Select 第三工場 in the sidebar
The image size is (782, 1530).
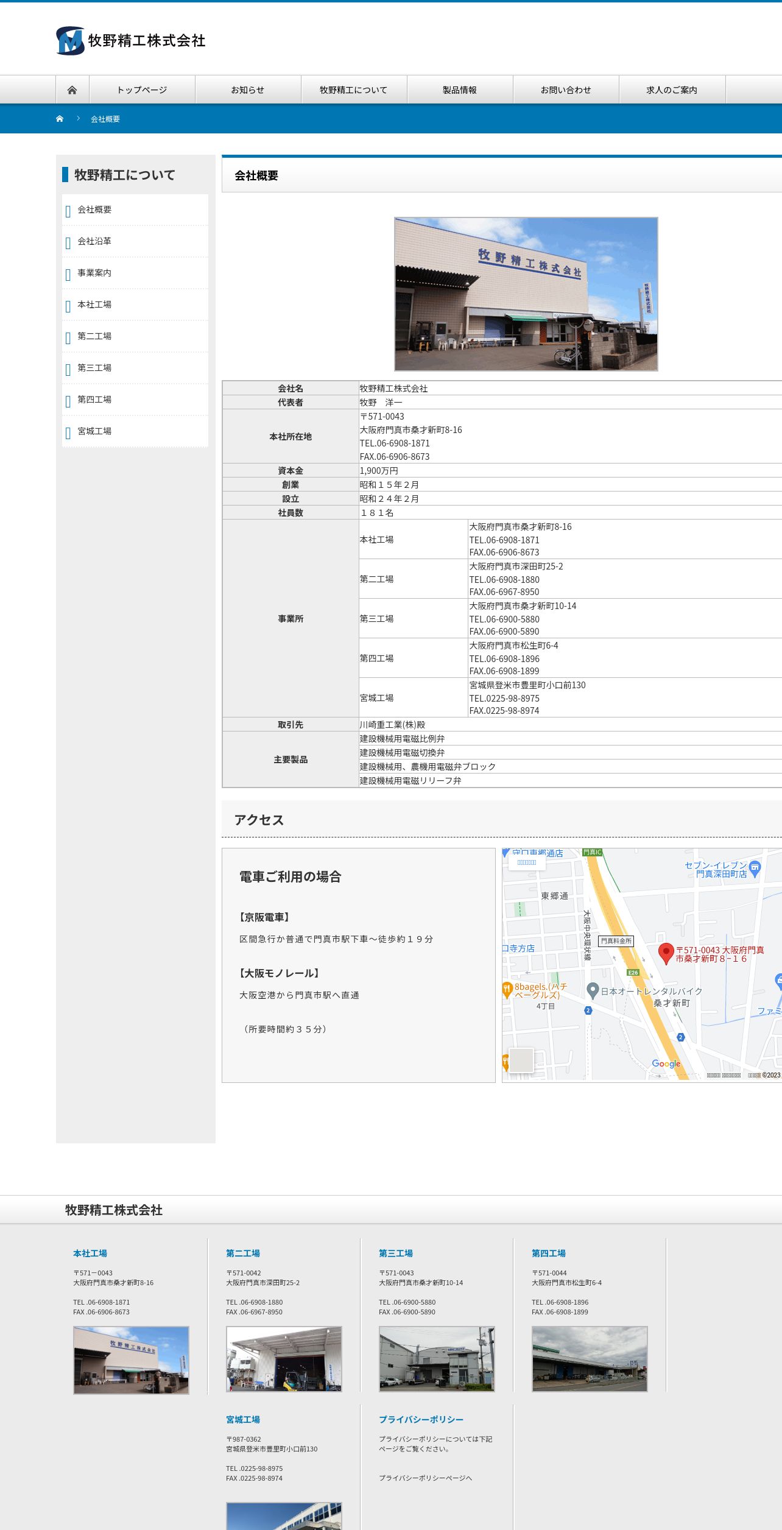135,368
